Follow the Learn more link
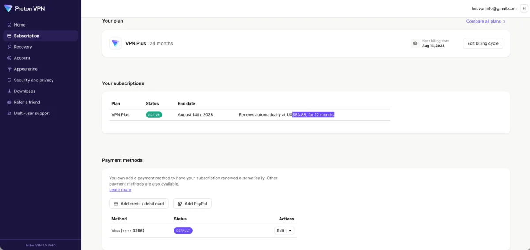 click(x=120, y=189)
